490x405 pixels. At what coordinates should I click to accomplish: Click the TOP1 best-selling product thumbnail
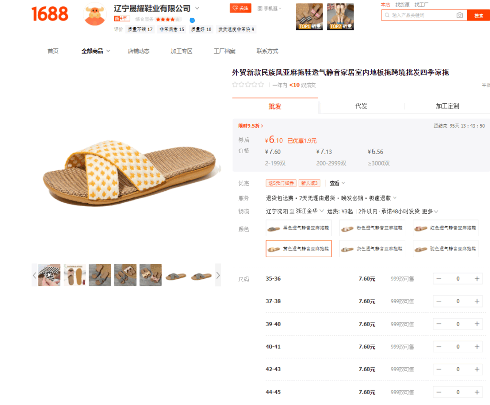point(310,17)
